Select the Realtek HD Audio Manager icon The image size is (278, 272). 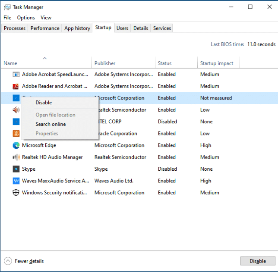click(x=16, y=157)
